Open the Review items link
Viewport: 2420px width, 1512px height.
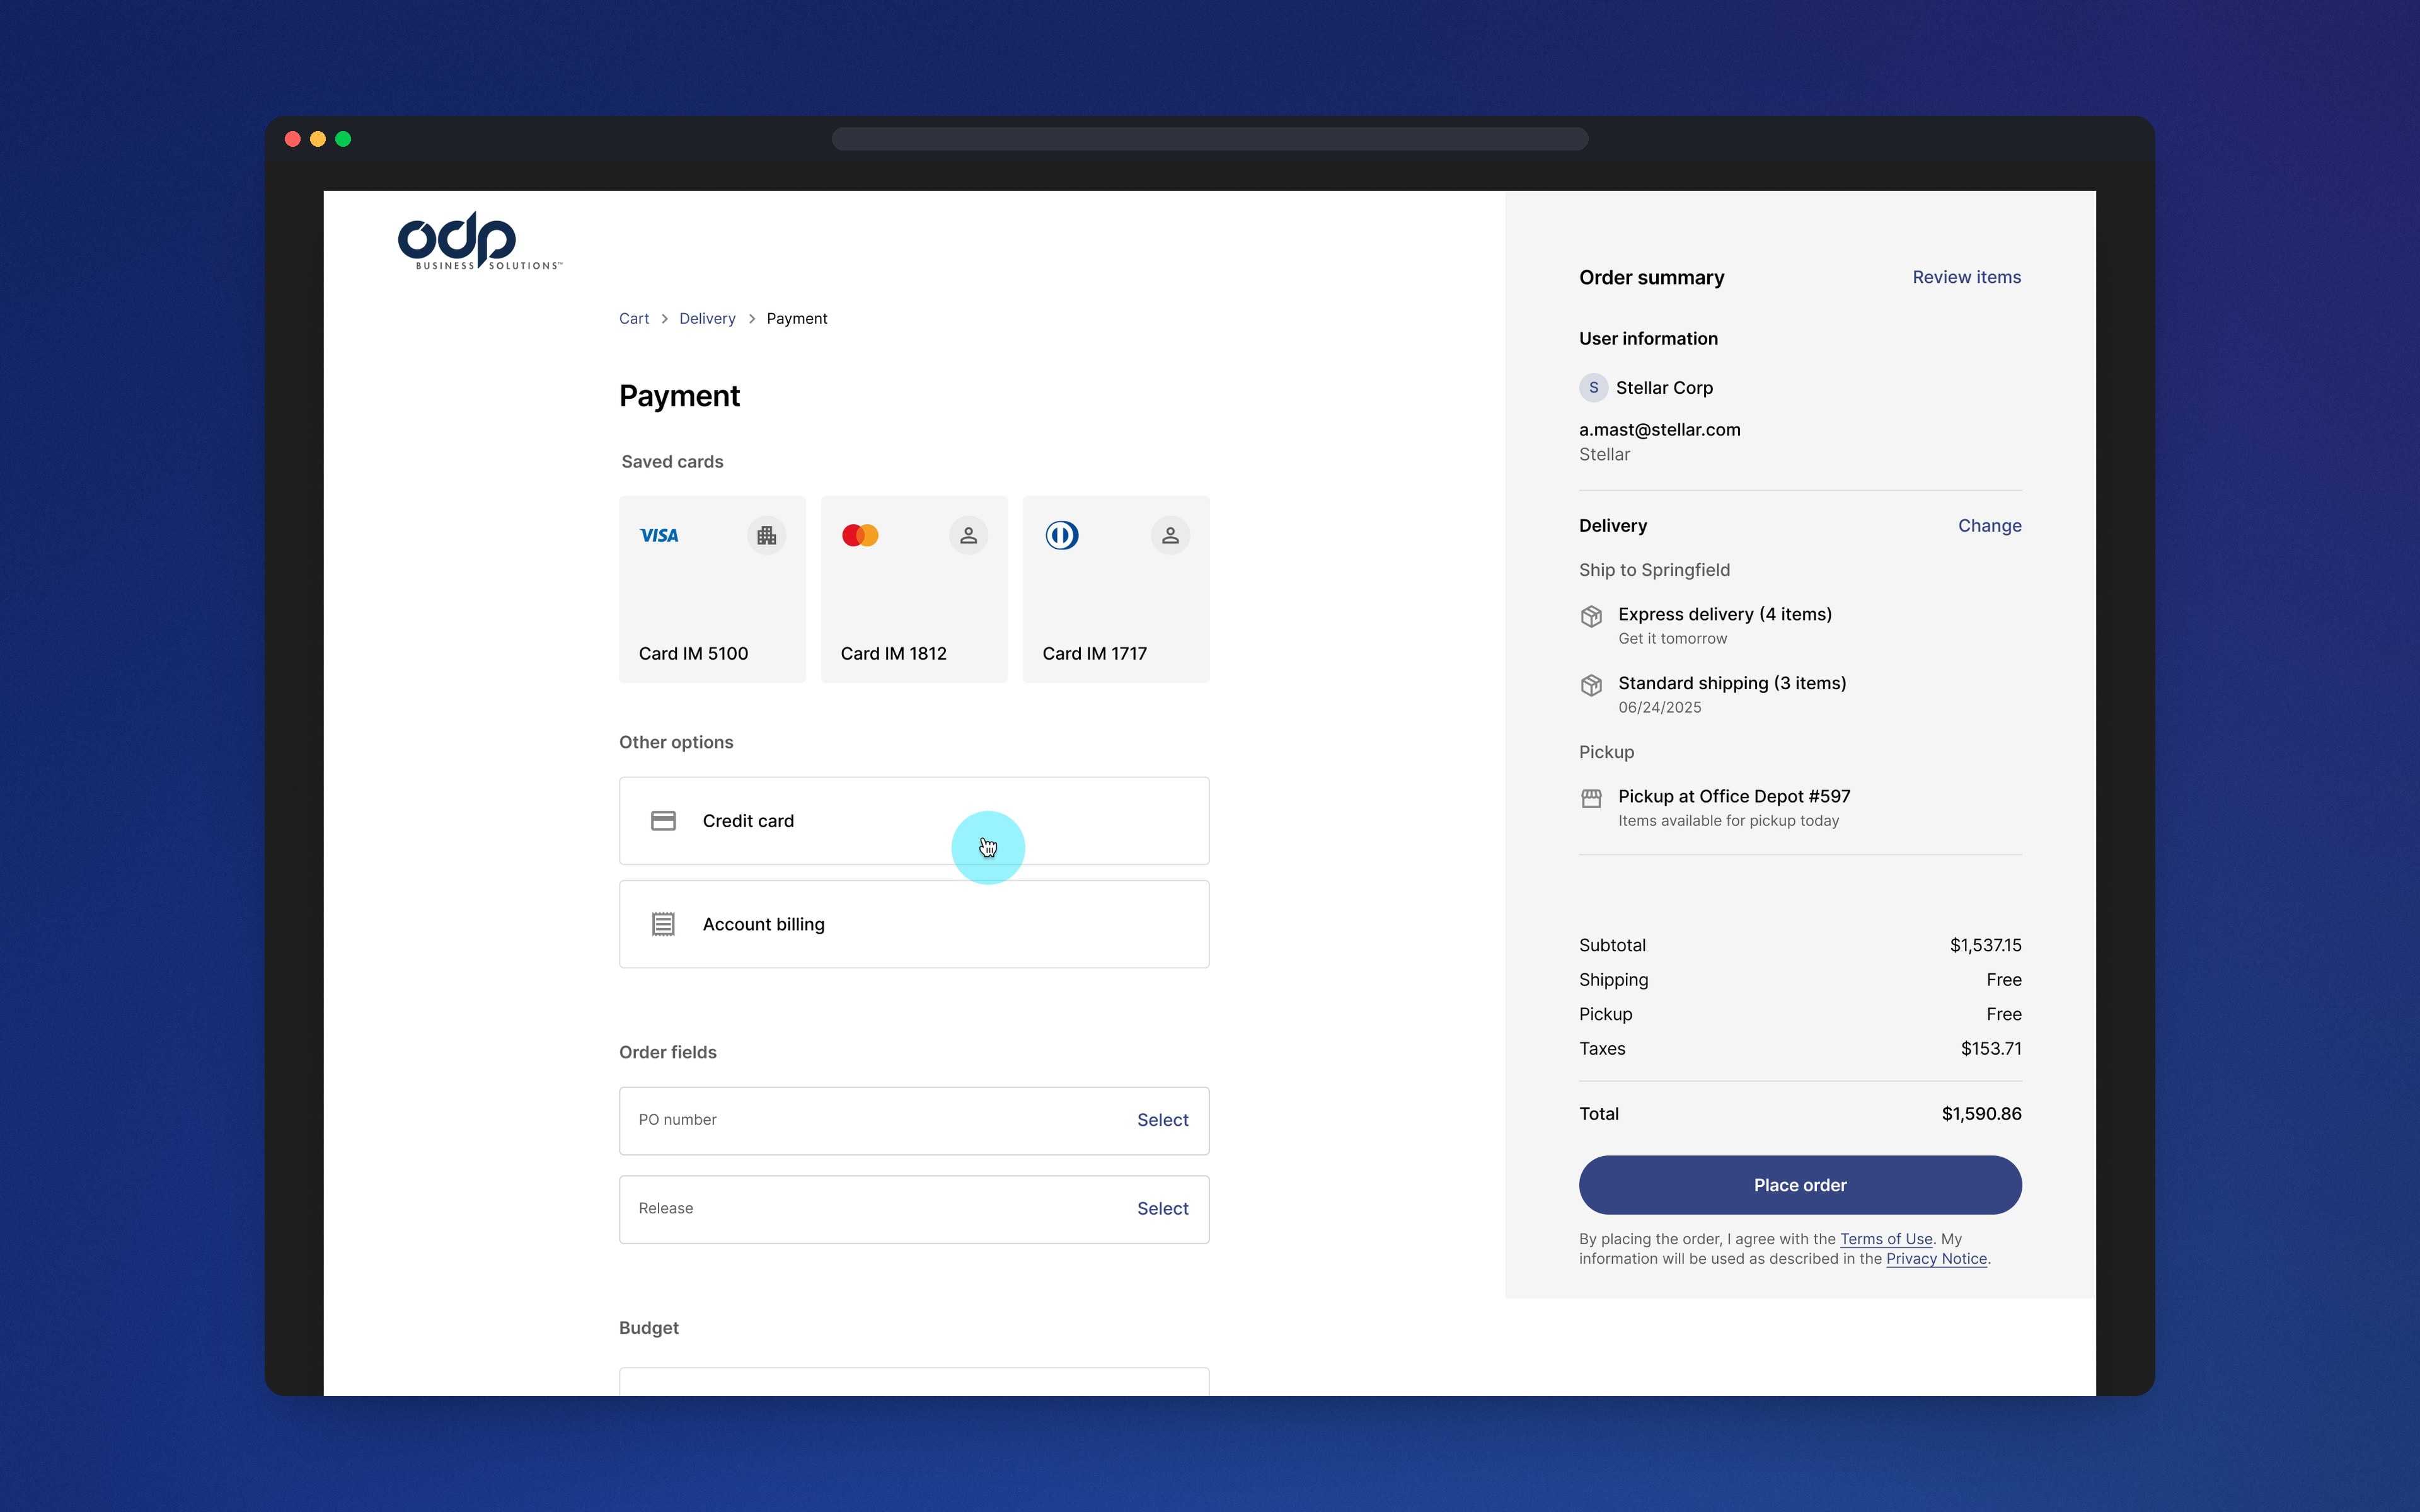[1966, 277]
